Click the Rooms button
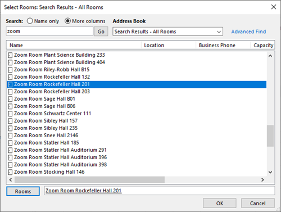Screen dimensions: 281x212 23,191
